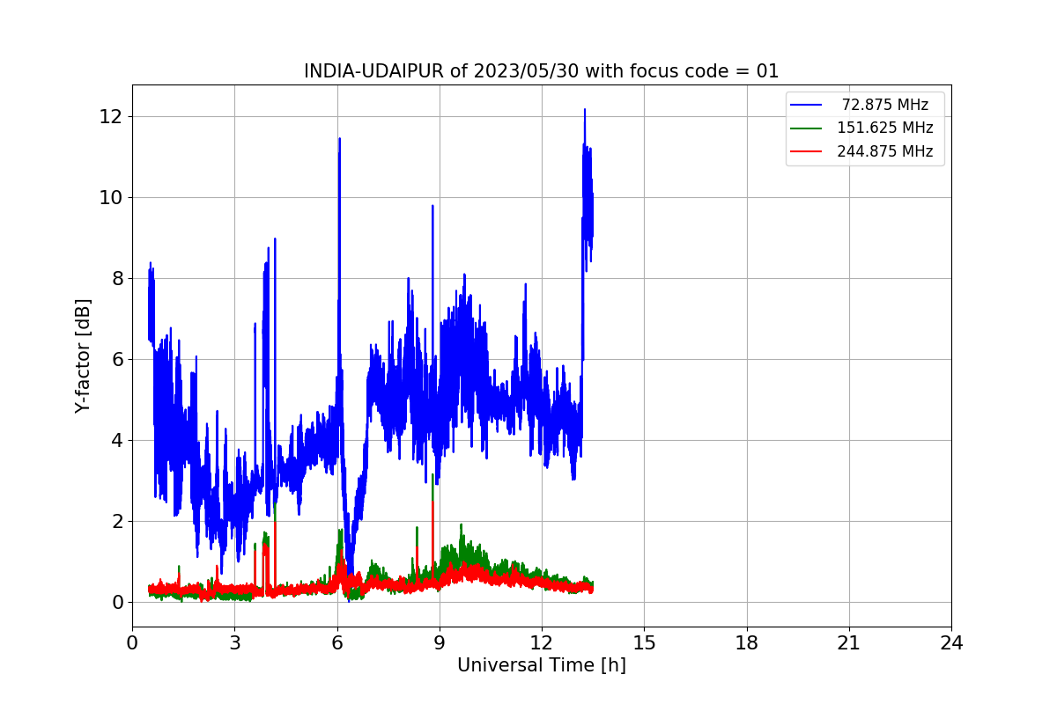Click the green legend line sample
The height and width of the screenshot is (704, 1057).
[806, 128]
